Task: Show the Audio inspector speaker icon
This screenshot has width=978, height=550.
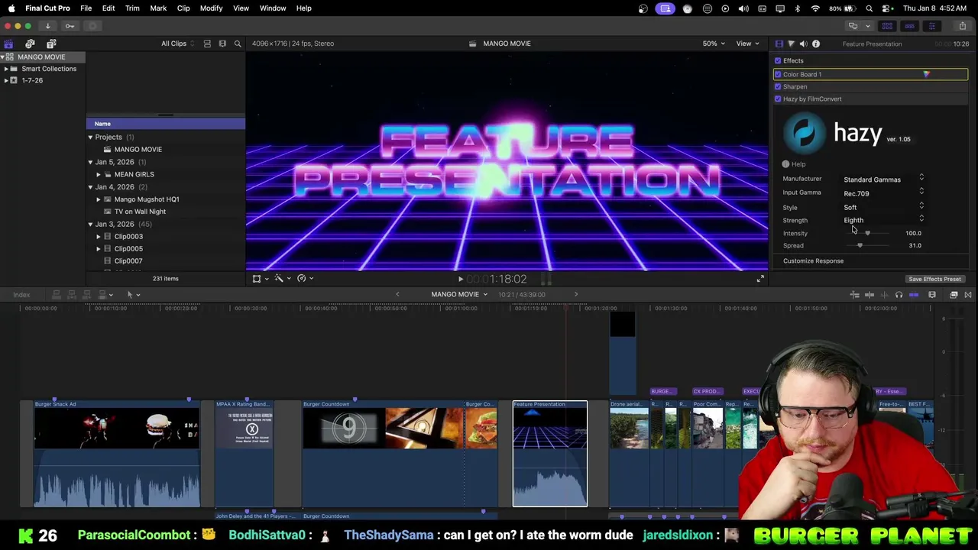Action: (x=803, y=44)
